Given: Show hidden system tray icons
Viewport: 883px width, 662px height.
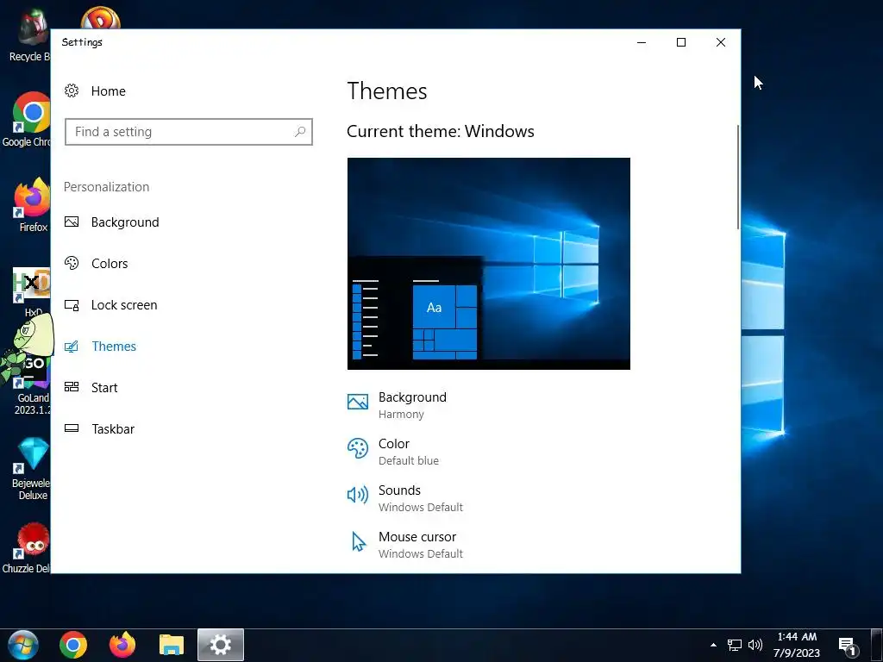Looking at the screenshot, I should pos(713,645).
